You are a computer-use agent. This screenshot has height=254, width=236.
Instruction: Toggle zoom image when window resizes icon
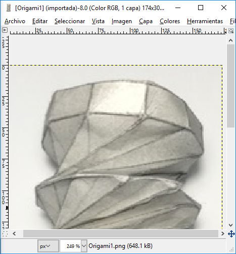pos(231,31)
